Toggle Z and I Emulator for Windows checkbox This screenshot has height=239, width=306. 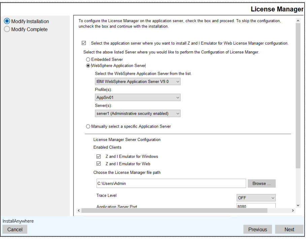(x=99, y=156)
